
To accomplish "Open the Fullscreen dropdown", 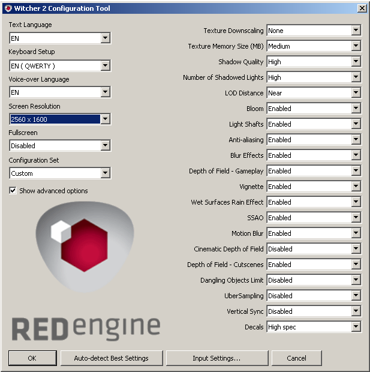I will 60,145.
